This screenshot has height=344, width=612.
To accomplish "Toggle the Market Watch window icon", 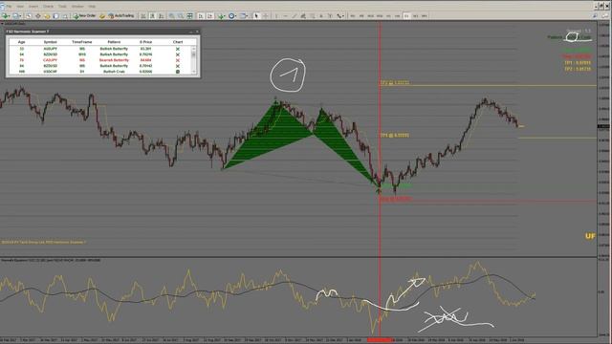I will [29, 16].
